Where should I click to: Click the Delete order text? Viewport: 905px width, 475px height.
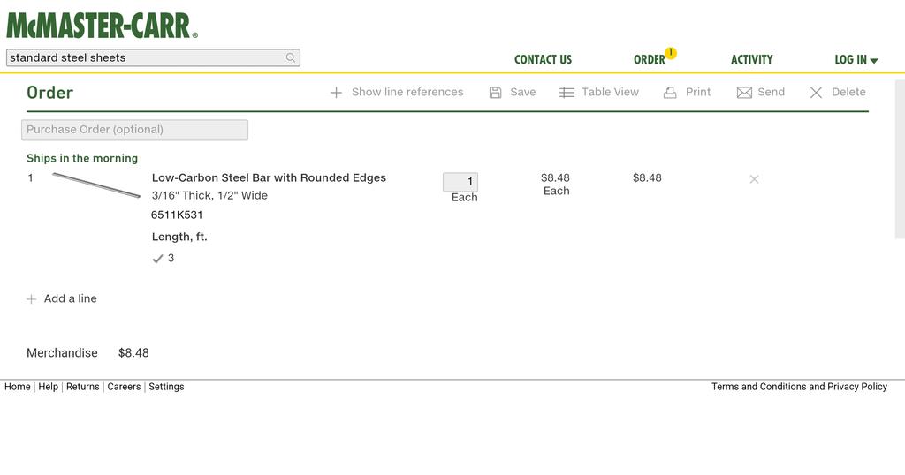click(x=848, y=92)
